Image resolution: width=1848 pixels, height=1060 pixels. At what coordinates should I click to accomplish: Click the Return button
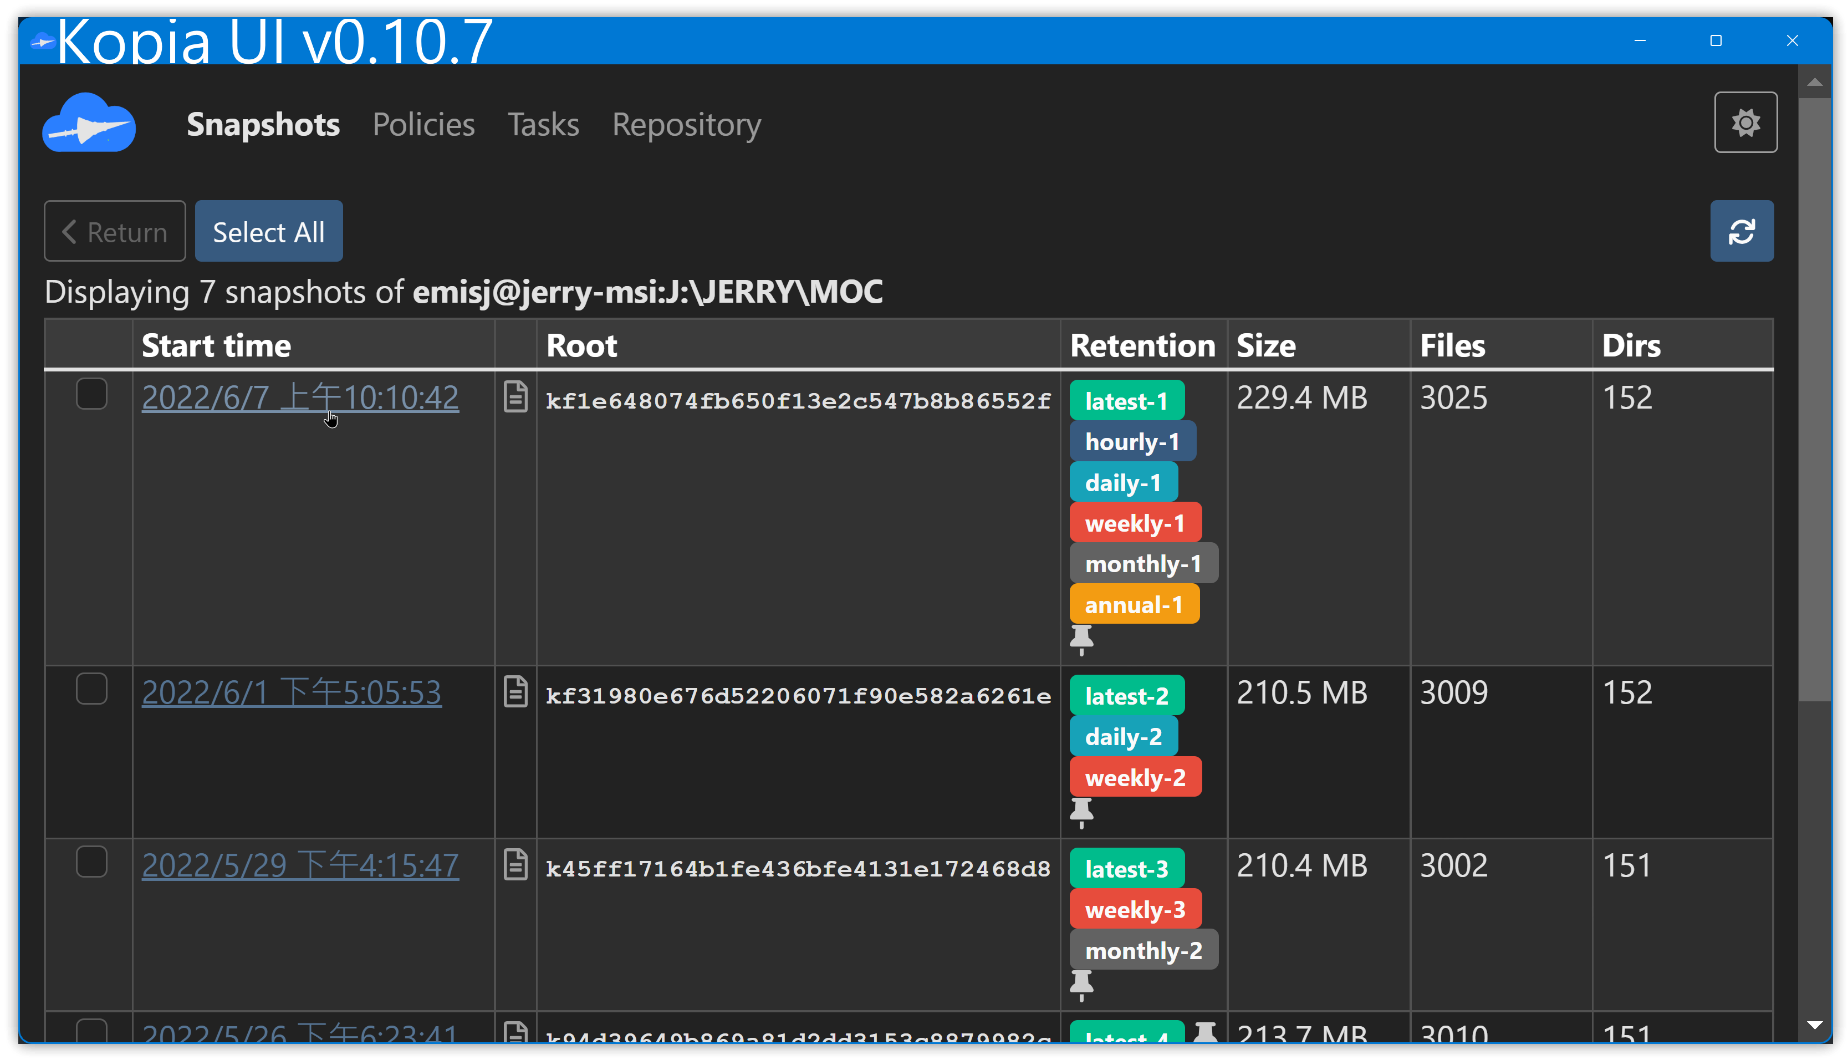click(115, 232)
